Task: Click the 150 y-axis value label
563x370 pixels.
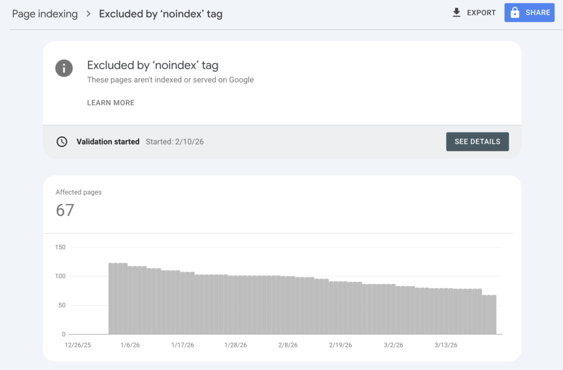Action: [x=60, y=247]
